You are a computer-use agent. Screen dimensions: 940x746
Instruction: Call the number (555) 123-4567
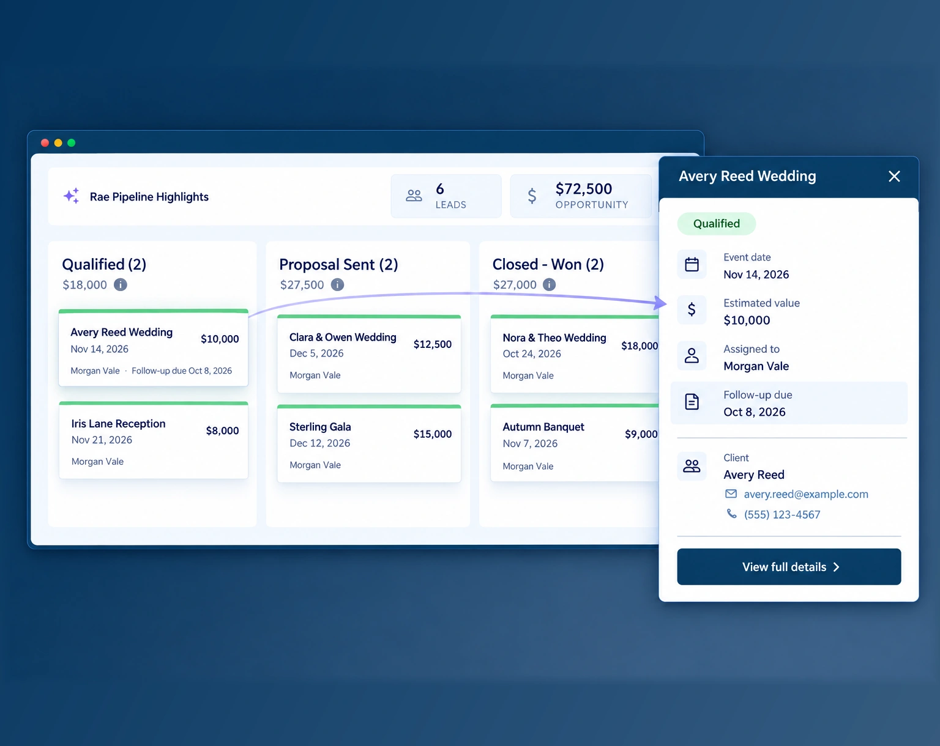782,515
